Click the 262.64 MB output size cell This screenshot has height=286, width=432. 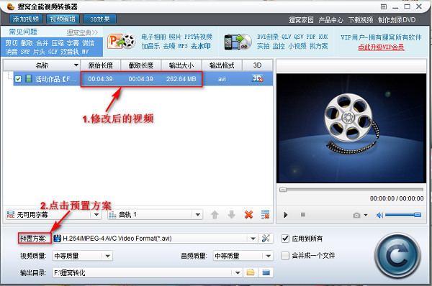pyautogui.click(x=181, y=79)
